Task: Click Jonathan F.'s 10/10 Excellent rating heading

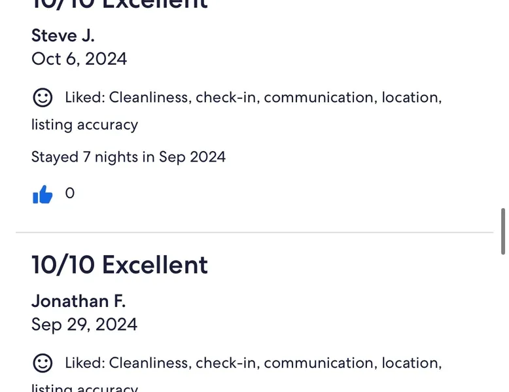Action: click(120, 265)
